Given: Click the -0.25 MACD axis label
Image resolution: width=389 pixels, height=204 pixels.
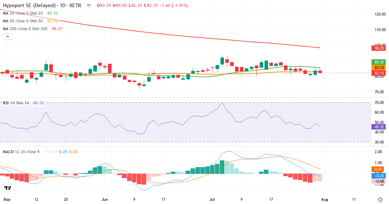Looking at the screenshot, I should tap(379, 176).
